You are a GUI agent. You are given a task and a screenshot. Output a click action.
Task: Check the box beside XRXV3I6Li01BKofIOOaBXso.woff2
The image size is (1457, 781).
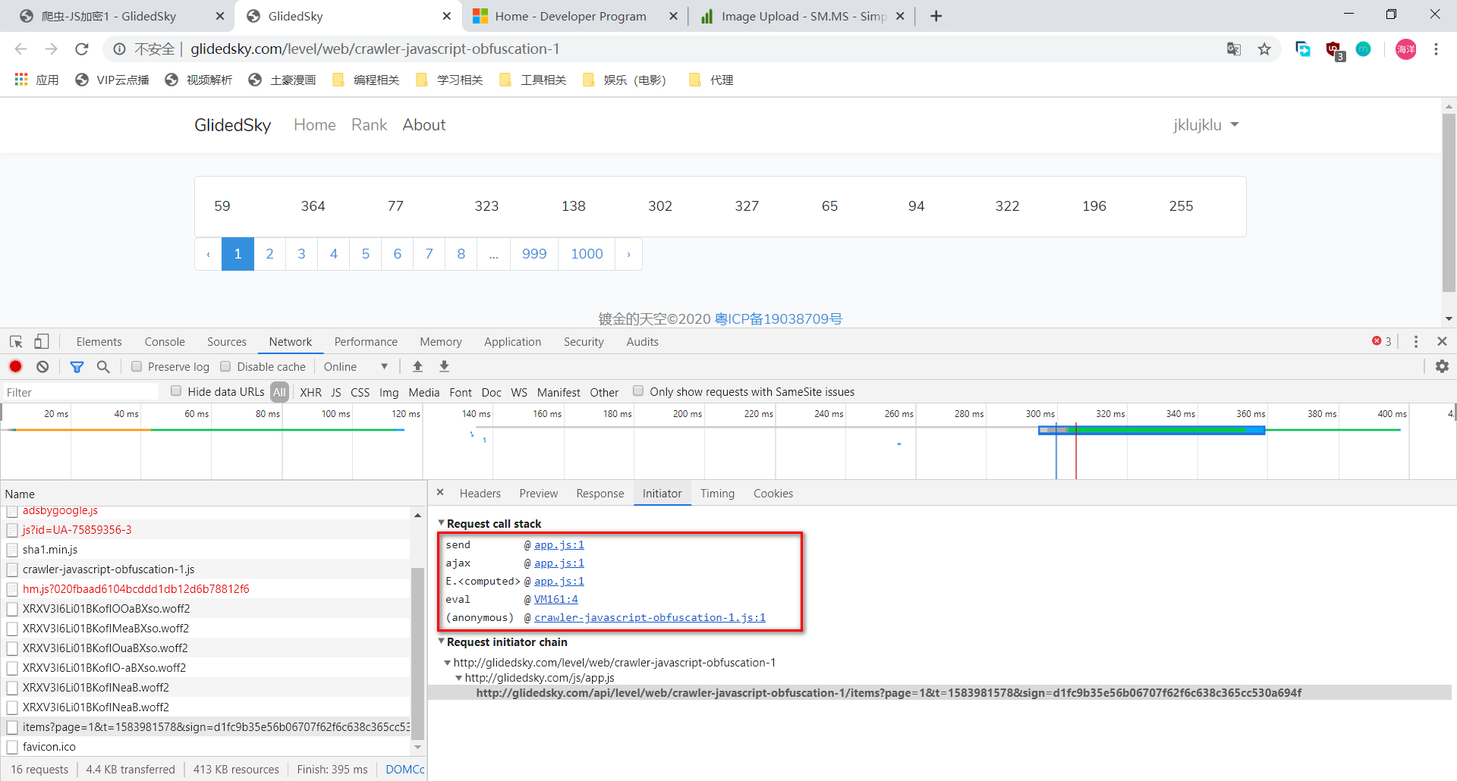coord(12,609)
